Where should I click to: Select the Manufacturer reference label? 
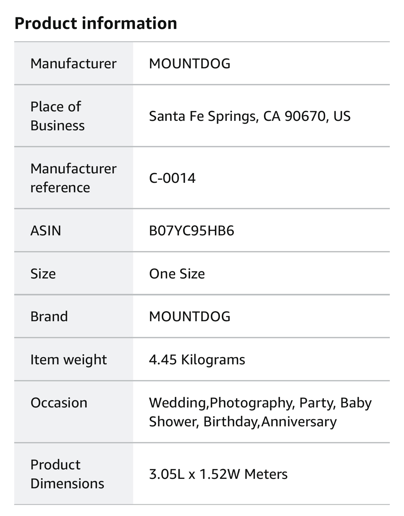click(73, 178)
